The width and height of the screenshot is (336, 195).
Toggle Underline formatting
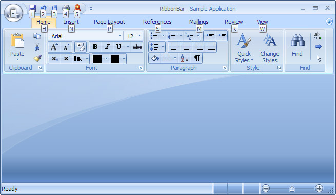118,47
